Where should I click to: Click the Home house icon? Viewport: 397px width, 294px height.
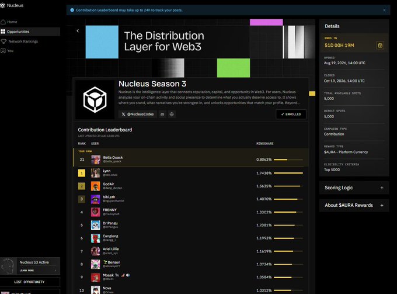click(x=3, y=22)
